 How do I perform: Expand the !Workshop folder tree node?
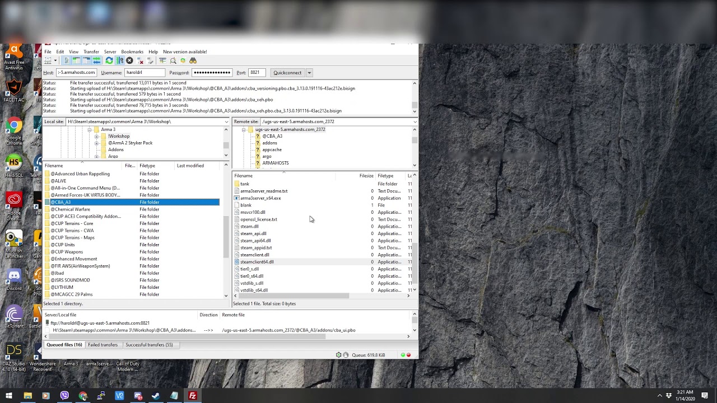96,137
